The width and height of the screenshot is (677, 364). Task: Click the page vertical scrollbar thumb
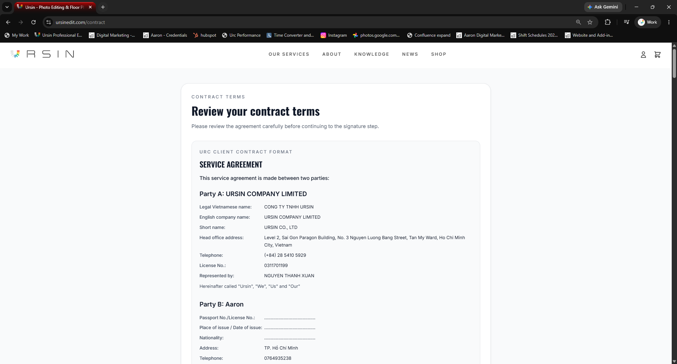click(674, 63)
